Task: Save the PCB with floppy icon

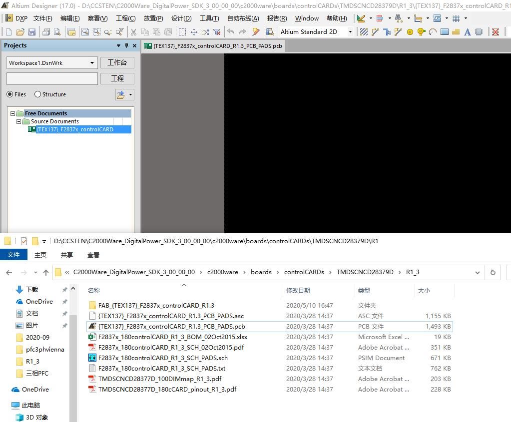Action: click(x=32, y=31)
